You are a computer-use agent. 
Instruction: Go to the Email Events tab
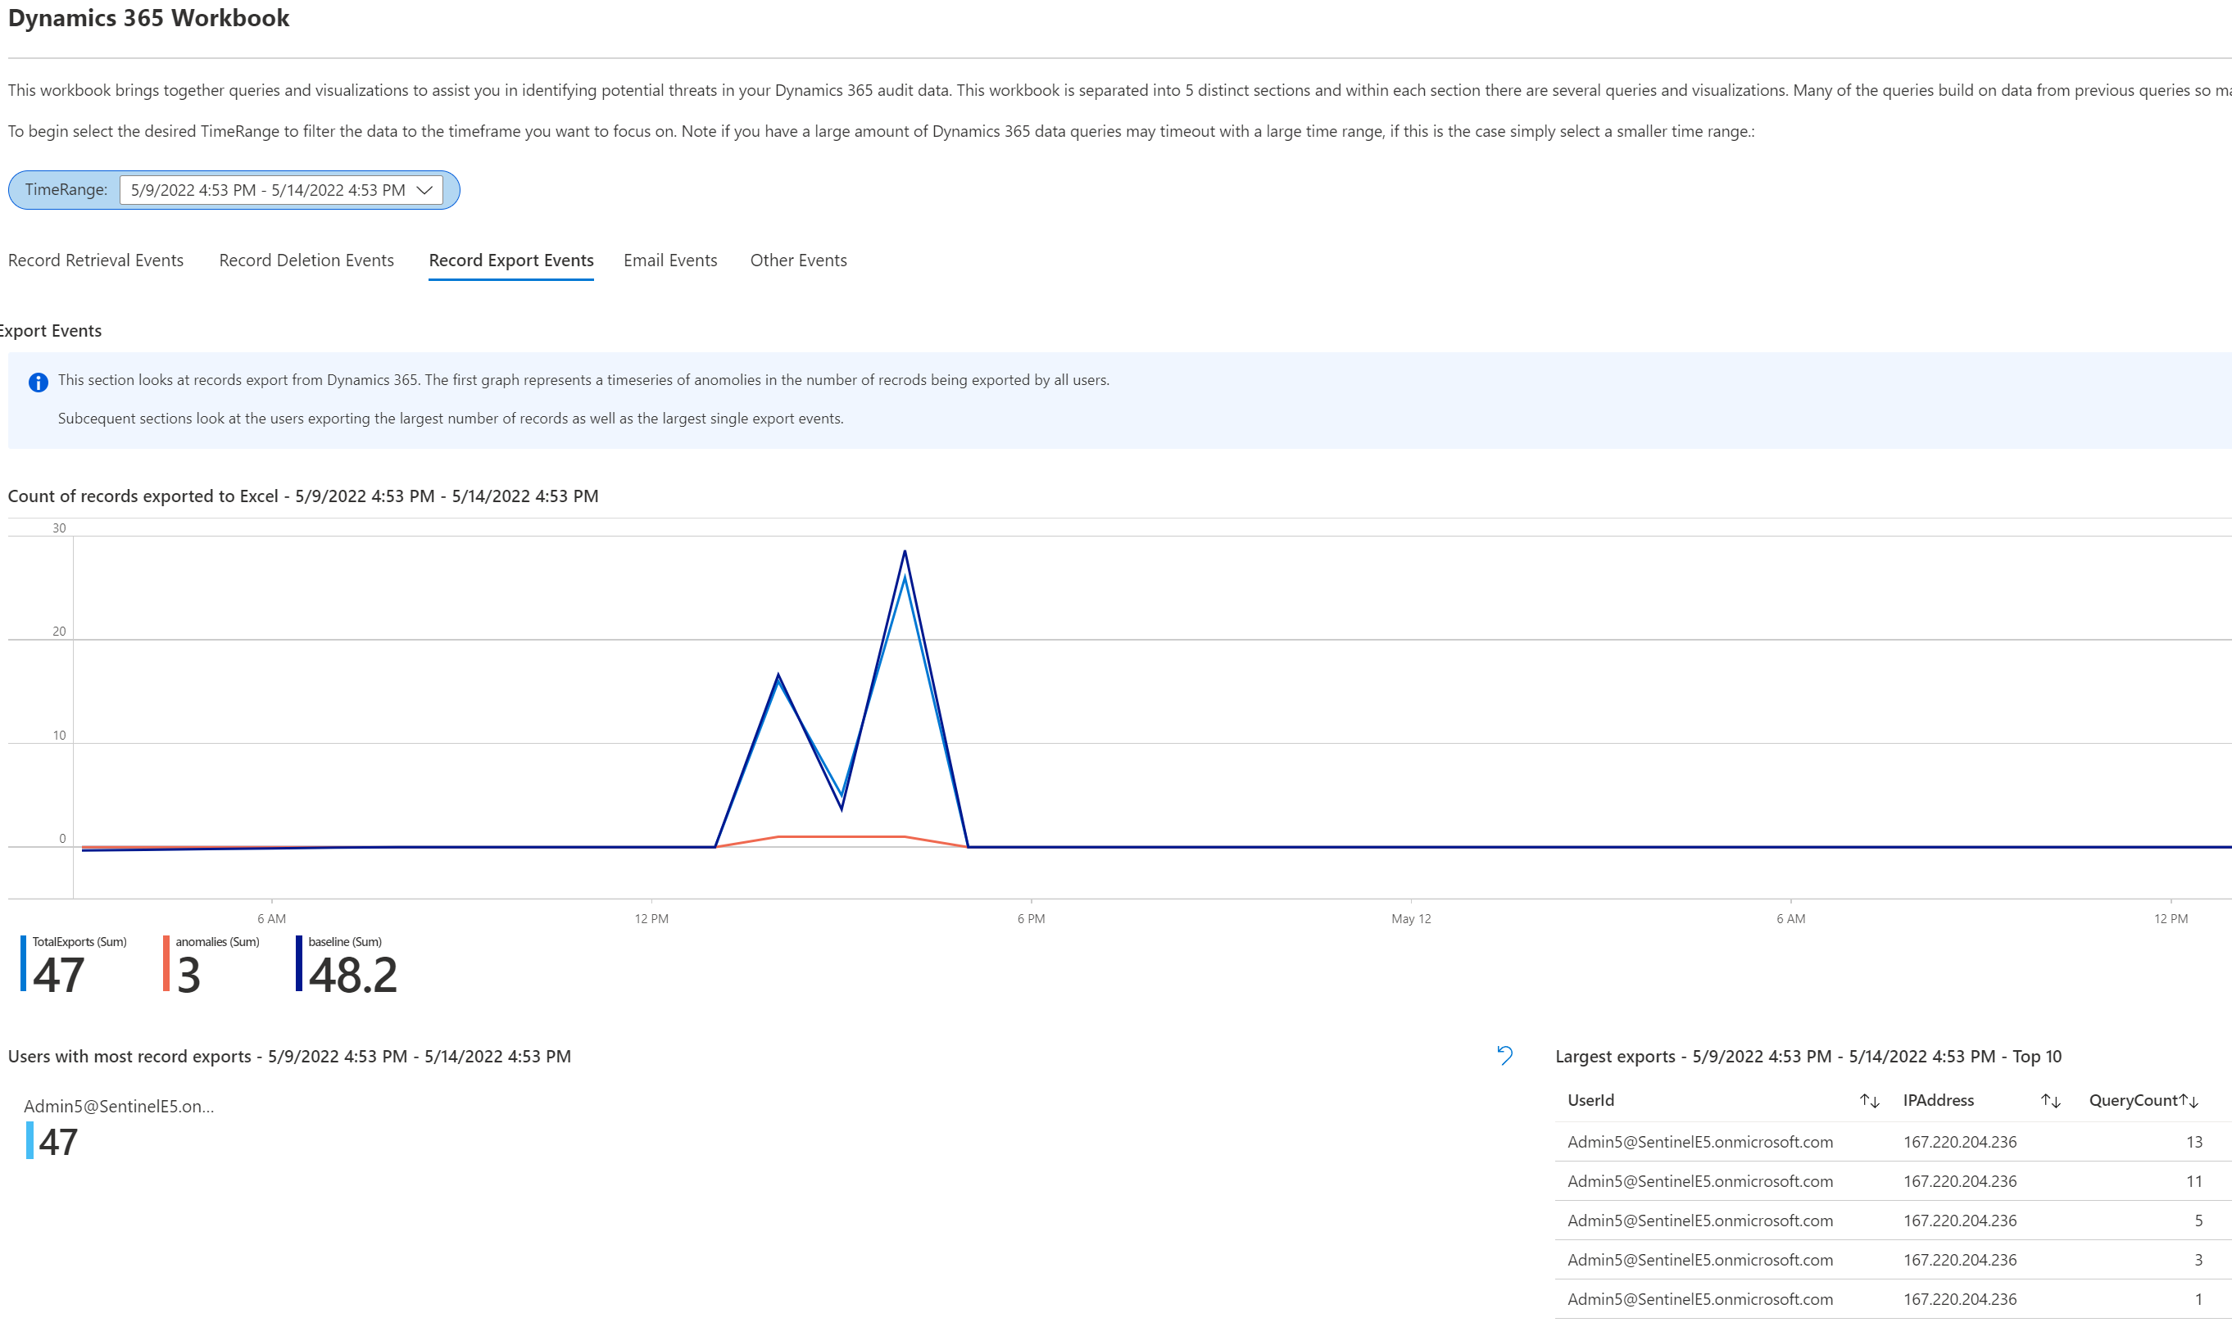coord(670,260)
